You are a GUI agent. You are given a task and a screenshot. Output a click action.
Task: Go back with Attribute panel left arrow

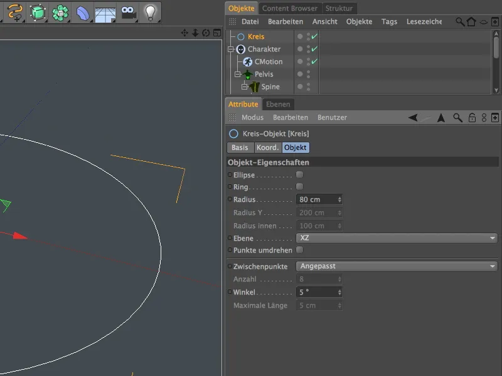click(x=413, y=118)
